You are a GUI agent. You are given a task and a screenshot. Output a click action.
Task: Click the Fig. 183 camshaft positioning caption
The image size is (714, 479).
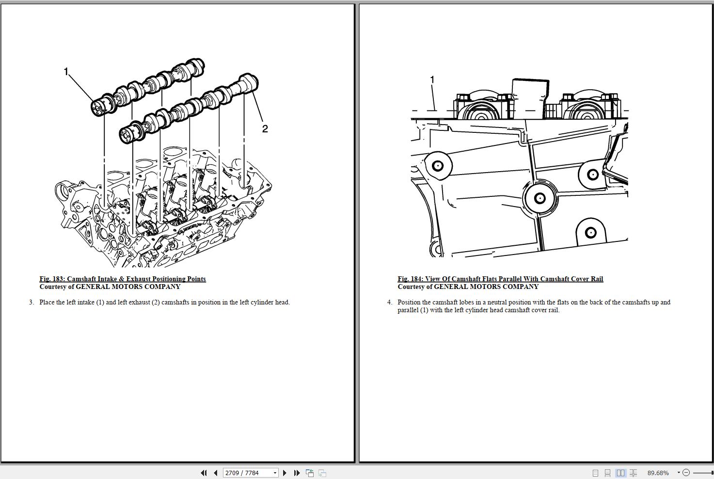[x=123, y=279]
